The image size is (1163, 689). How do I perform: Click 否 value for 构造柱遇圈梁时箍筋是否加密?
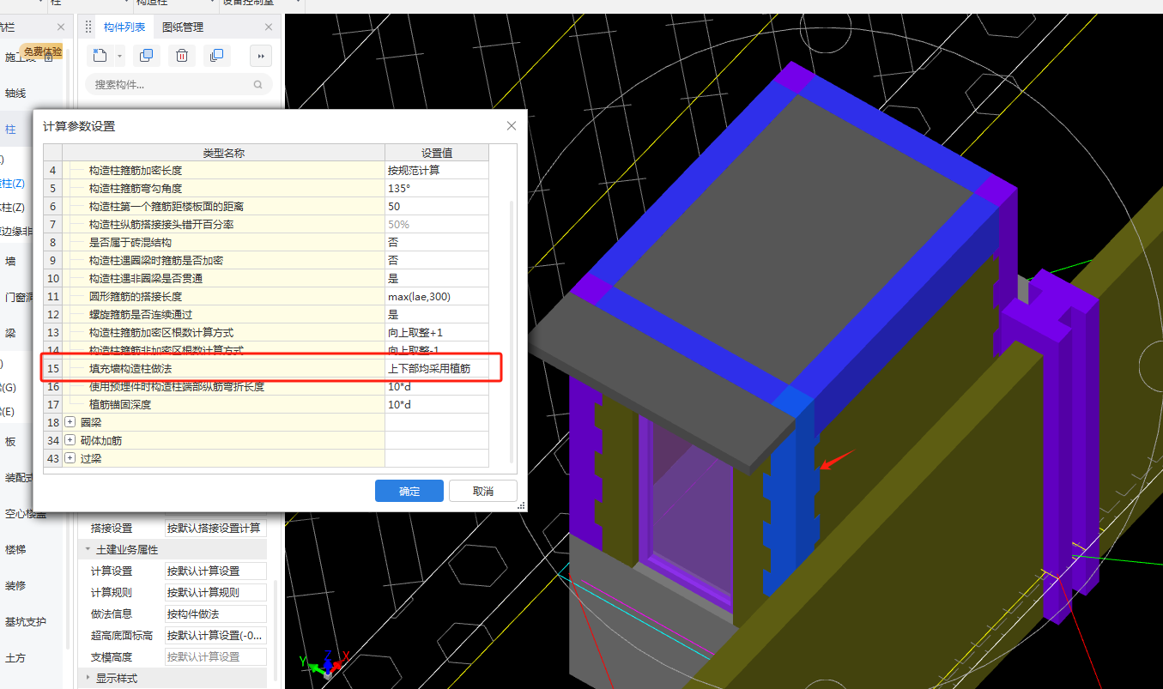pyautogui.click(x=437, y=260)
